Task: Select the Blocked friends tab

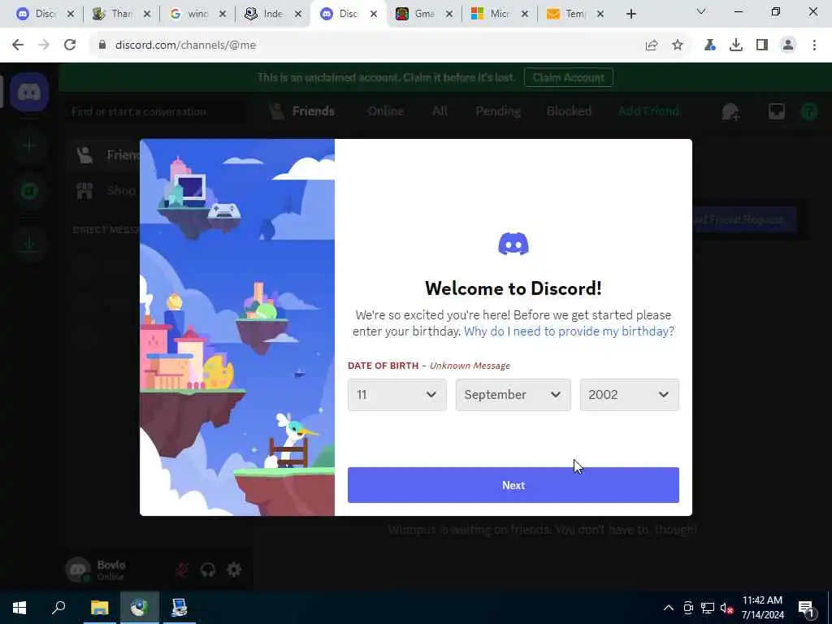Action: pos(569,111)
